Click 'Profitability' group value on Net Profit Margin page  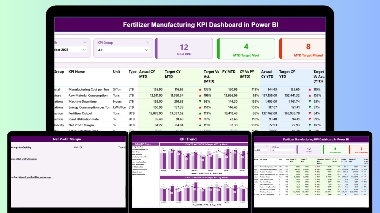coord(25,147)
